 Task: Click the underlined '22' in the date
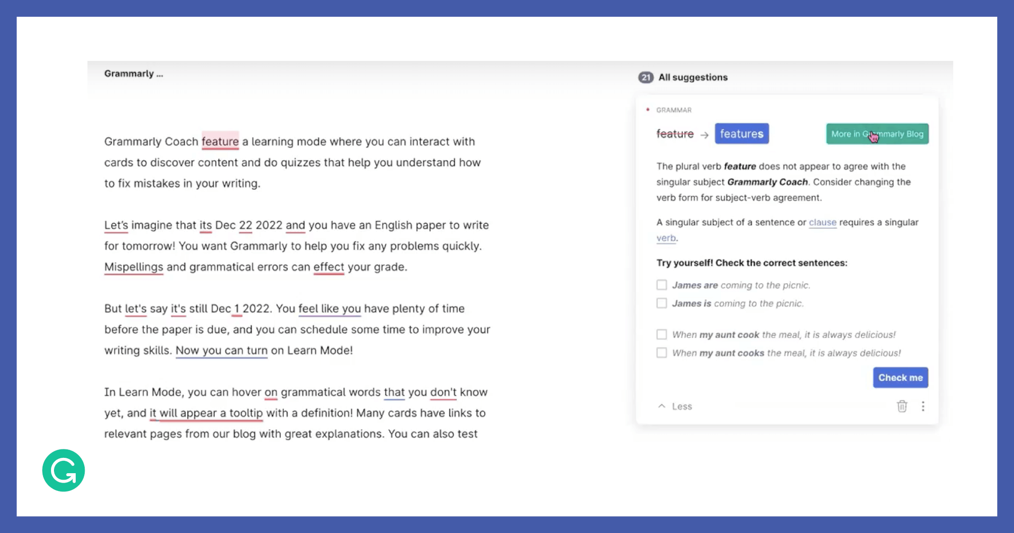pos(246,225)
